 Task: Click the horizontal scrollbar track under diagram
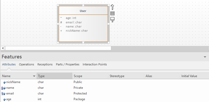pyautogui.click(x=160, y=48)
